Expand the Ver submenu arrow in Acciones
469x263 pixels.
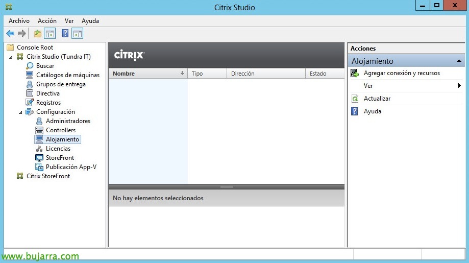click(x=459, y=86)
